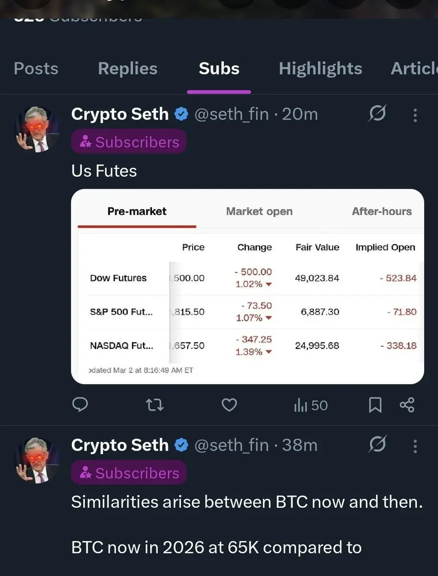438x576 pixels.
Task: Share the Us Futes post
Action: (x=407, y=406)
